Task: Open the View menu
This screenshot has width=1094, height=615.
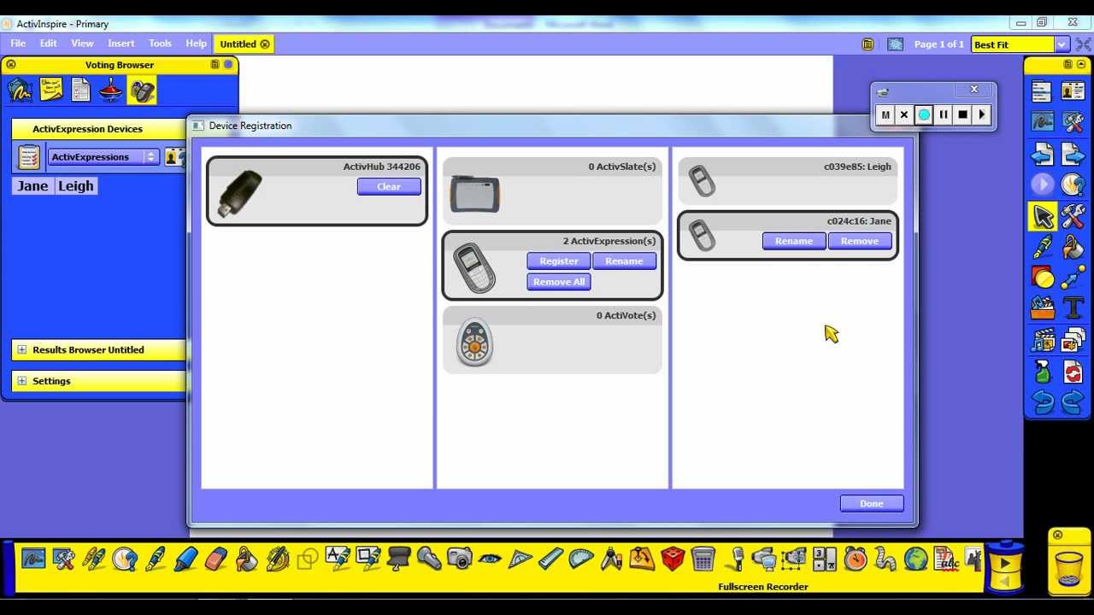Action: pyautogui.click(x=82, y=44)
